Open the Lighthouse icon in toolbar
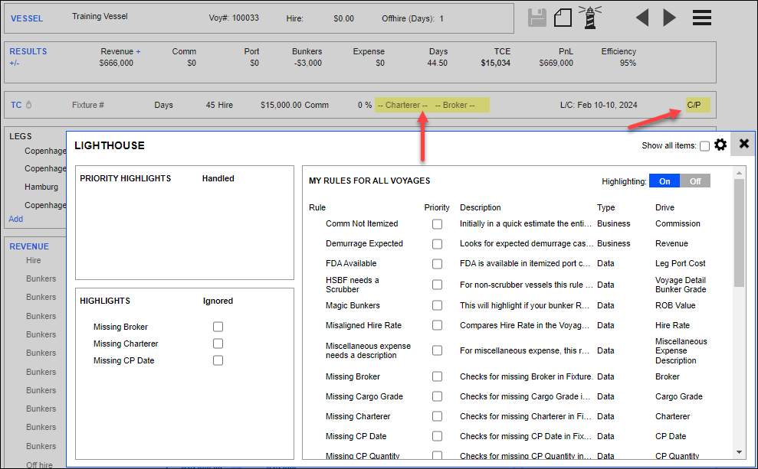Viewport: 758px width, 469px height. 590,18
